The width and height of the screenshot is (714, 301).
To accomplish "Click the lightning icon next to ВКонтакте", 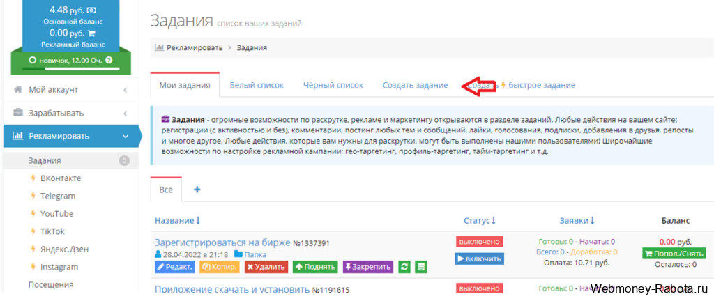I will [33, 178].
